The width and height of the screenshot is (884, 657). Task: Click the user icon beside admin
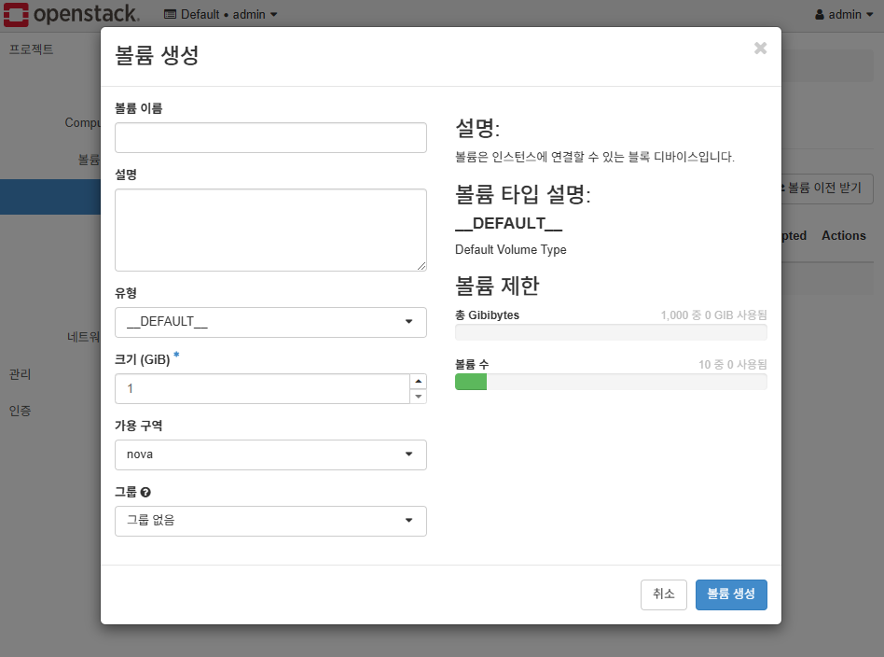coord(820,15)
